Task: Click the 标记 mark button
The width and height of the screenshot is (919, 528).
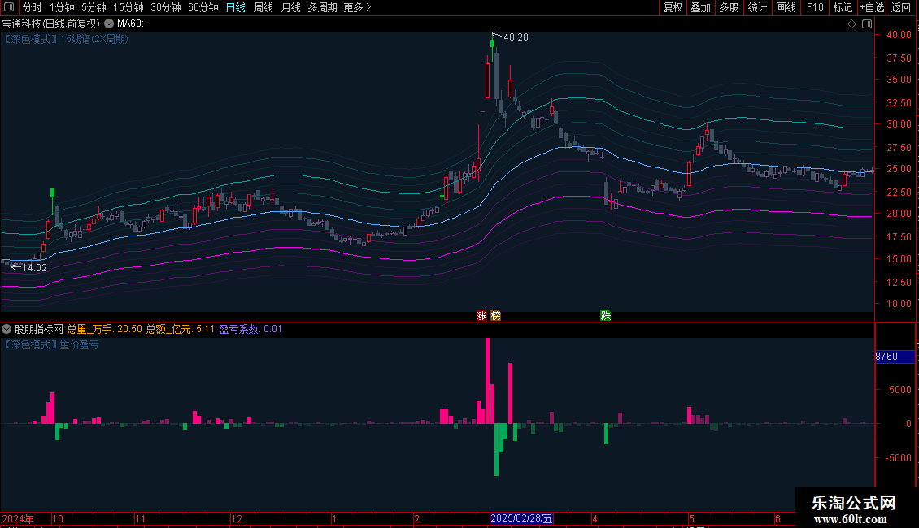Action: coord(843,7)
